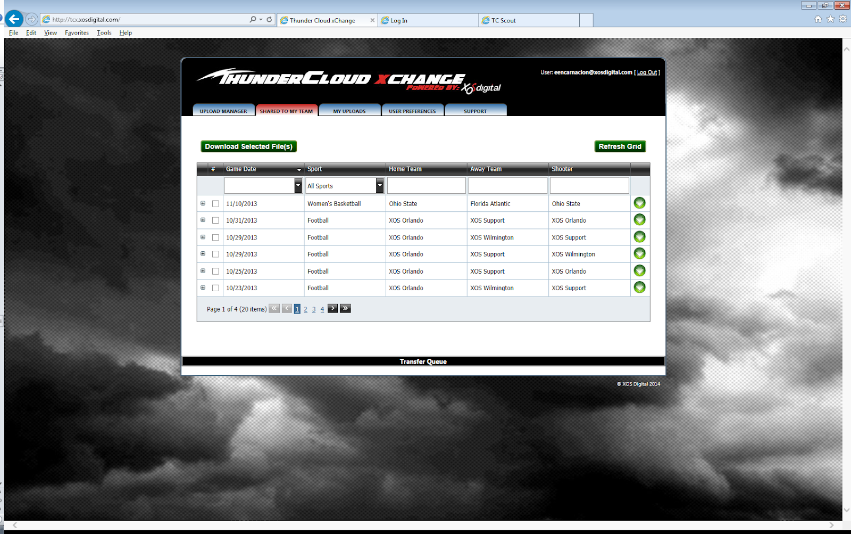Viewport: 851px width, 534px height.
Task: Select the 10/23/2013 row checkbox
Action: coord(215,288)
